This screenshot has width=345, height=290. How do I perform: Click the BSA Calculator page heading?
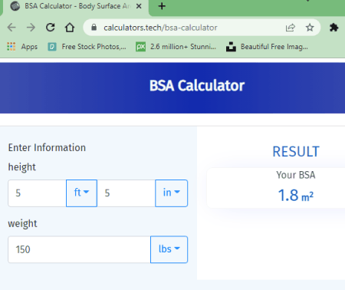tap(197, 85)
